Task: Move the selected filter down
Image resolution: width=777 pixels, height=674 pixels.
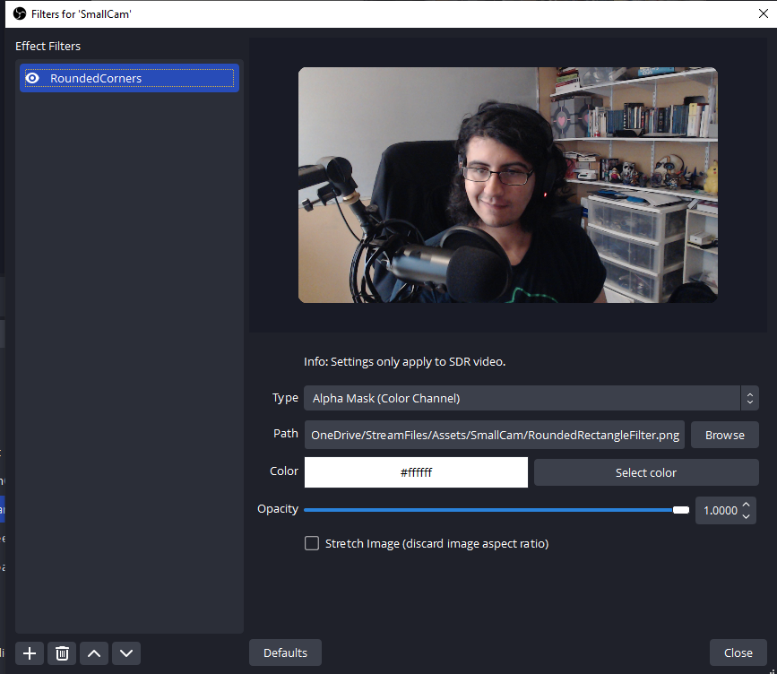Action: tap(125, 652)
